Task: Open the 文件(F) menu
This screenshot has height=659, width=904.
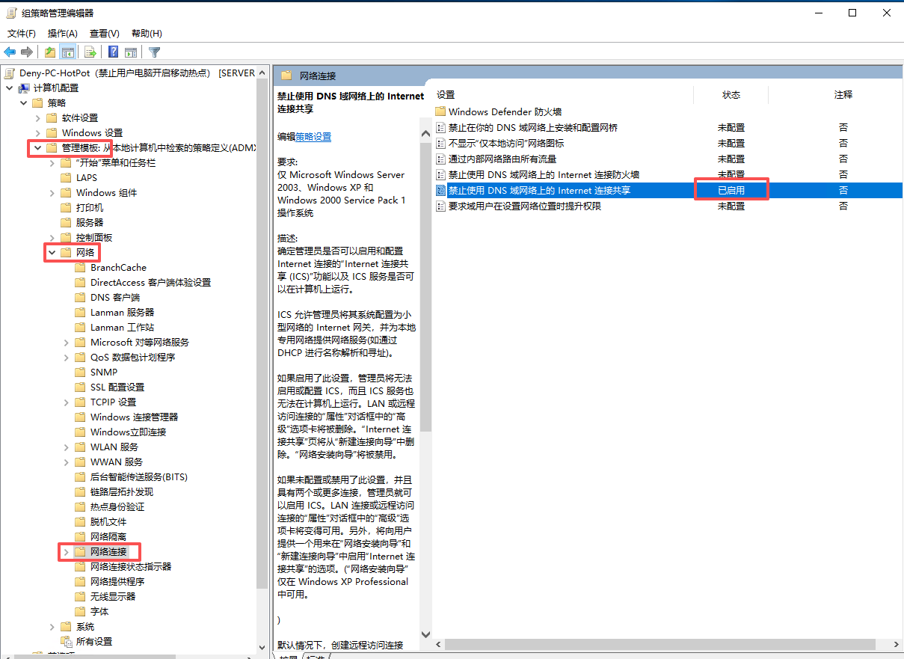Action: [22, 33]
